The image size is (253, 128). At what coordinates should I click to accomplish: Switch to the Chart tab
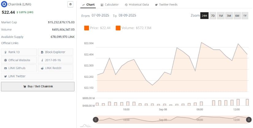(x=88, y=5)
